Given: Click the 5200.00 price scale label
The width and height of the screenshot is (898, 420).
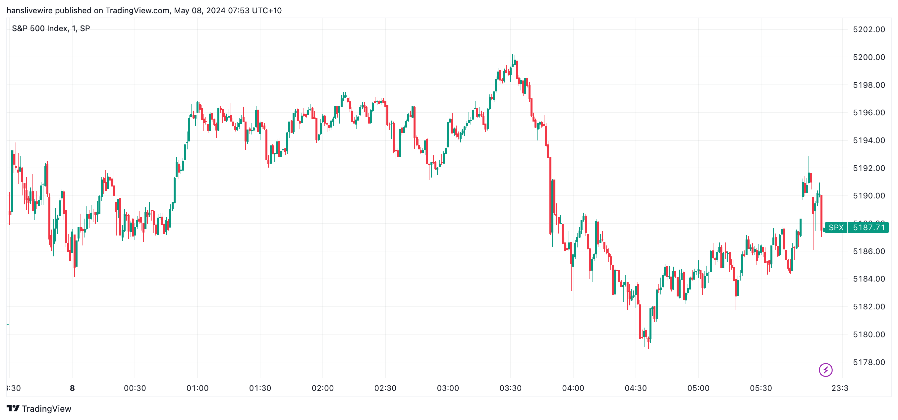Looking at the screenshot, I should pyautogui.click(x=869, y=57).
